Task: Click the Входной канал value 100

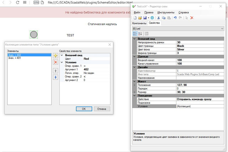Action: click(200, 60)
